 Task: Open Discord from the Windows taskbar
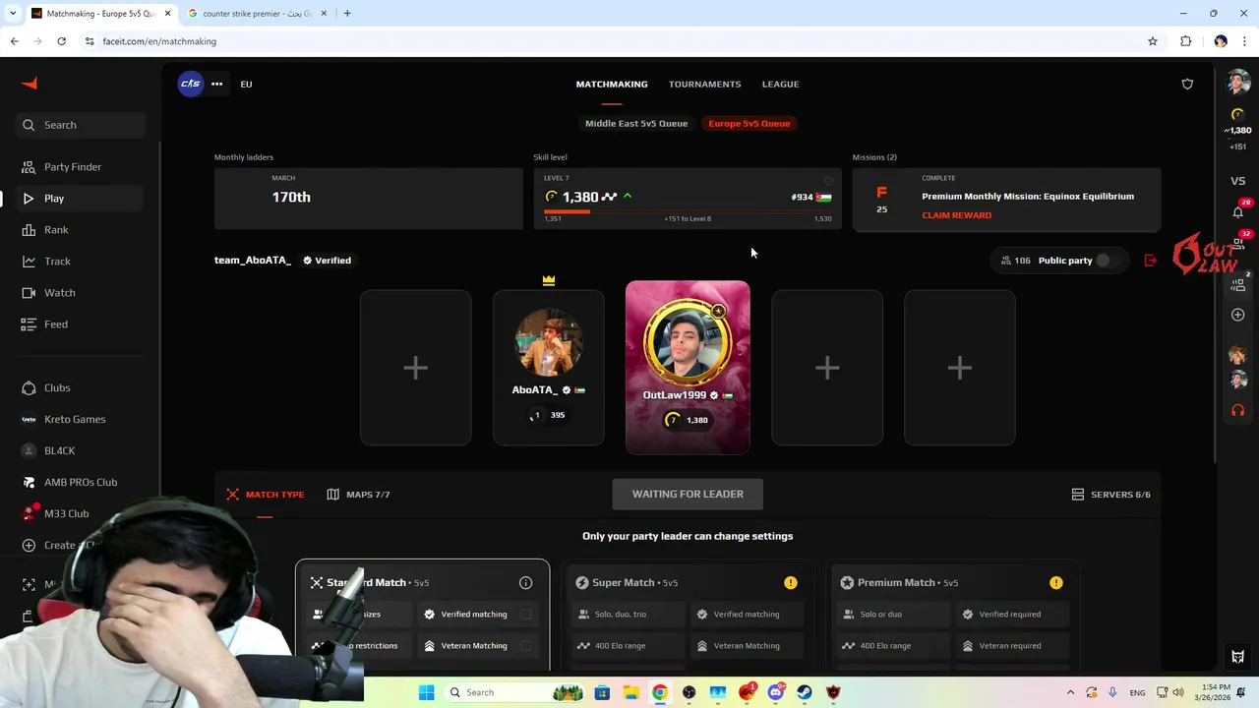(776, 692)
